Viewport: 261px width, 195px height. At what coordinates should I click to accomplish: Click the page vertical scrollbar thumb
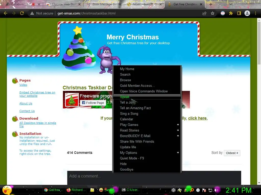pos(259,43)
